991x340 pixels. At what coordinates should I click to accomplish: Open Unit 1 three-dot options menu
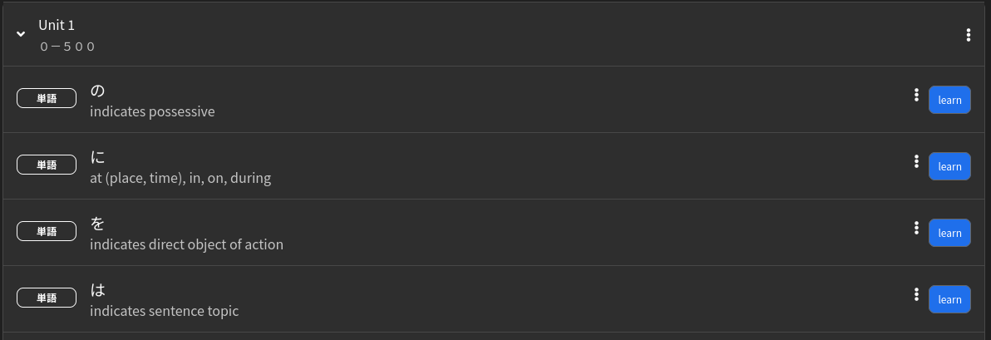tap(969, 35)
